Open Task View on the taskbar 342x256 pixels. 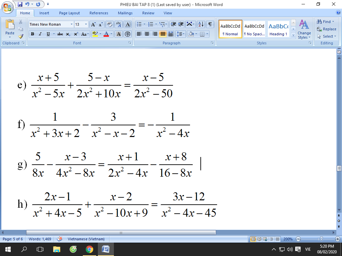[40, 249]
